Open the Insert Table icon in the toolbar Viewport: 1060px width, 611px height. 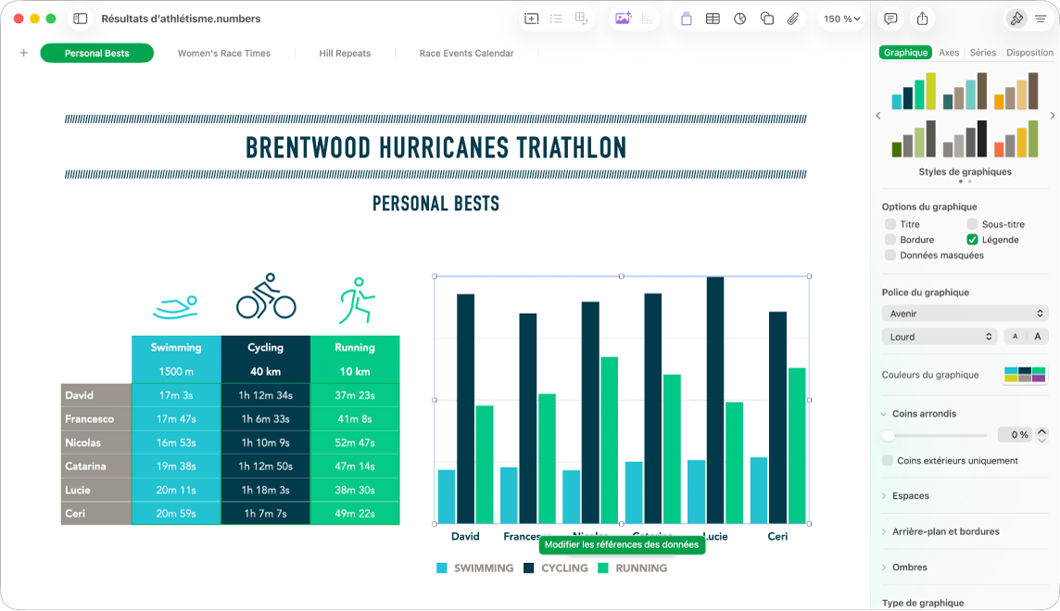[x=713, y=19]
